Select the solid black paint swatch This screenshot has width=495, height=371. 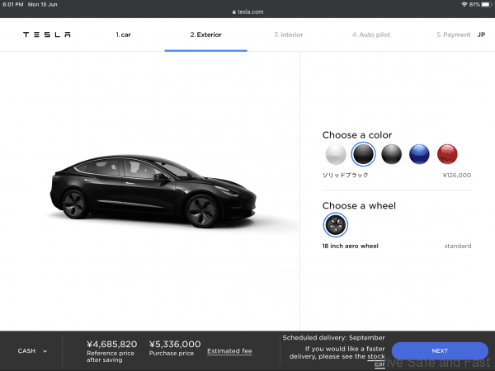363,154
